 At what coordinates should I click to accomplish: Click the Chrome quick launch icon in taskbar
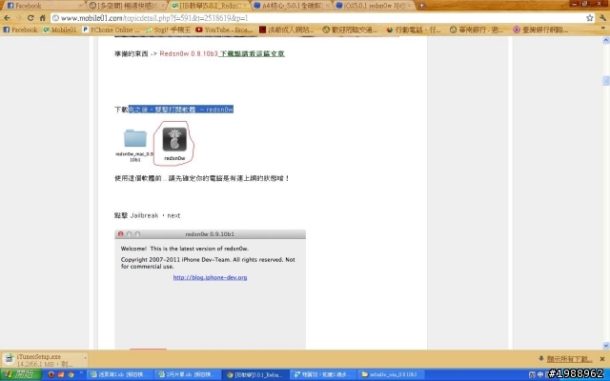click(x=71, y=374)
